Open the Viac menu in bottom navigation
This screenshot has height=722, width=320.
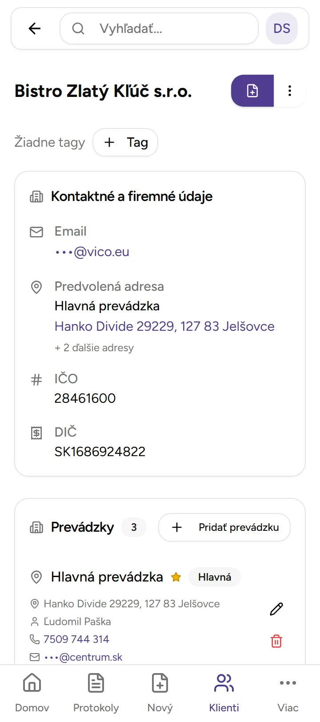click(288, 690)
